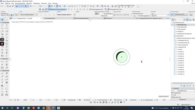The height and width of the screenshot is (110, 195).
Task: Toggle eye visibility for Другие Слои
Action: (x=129, y=7)
